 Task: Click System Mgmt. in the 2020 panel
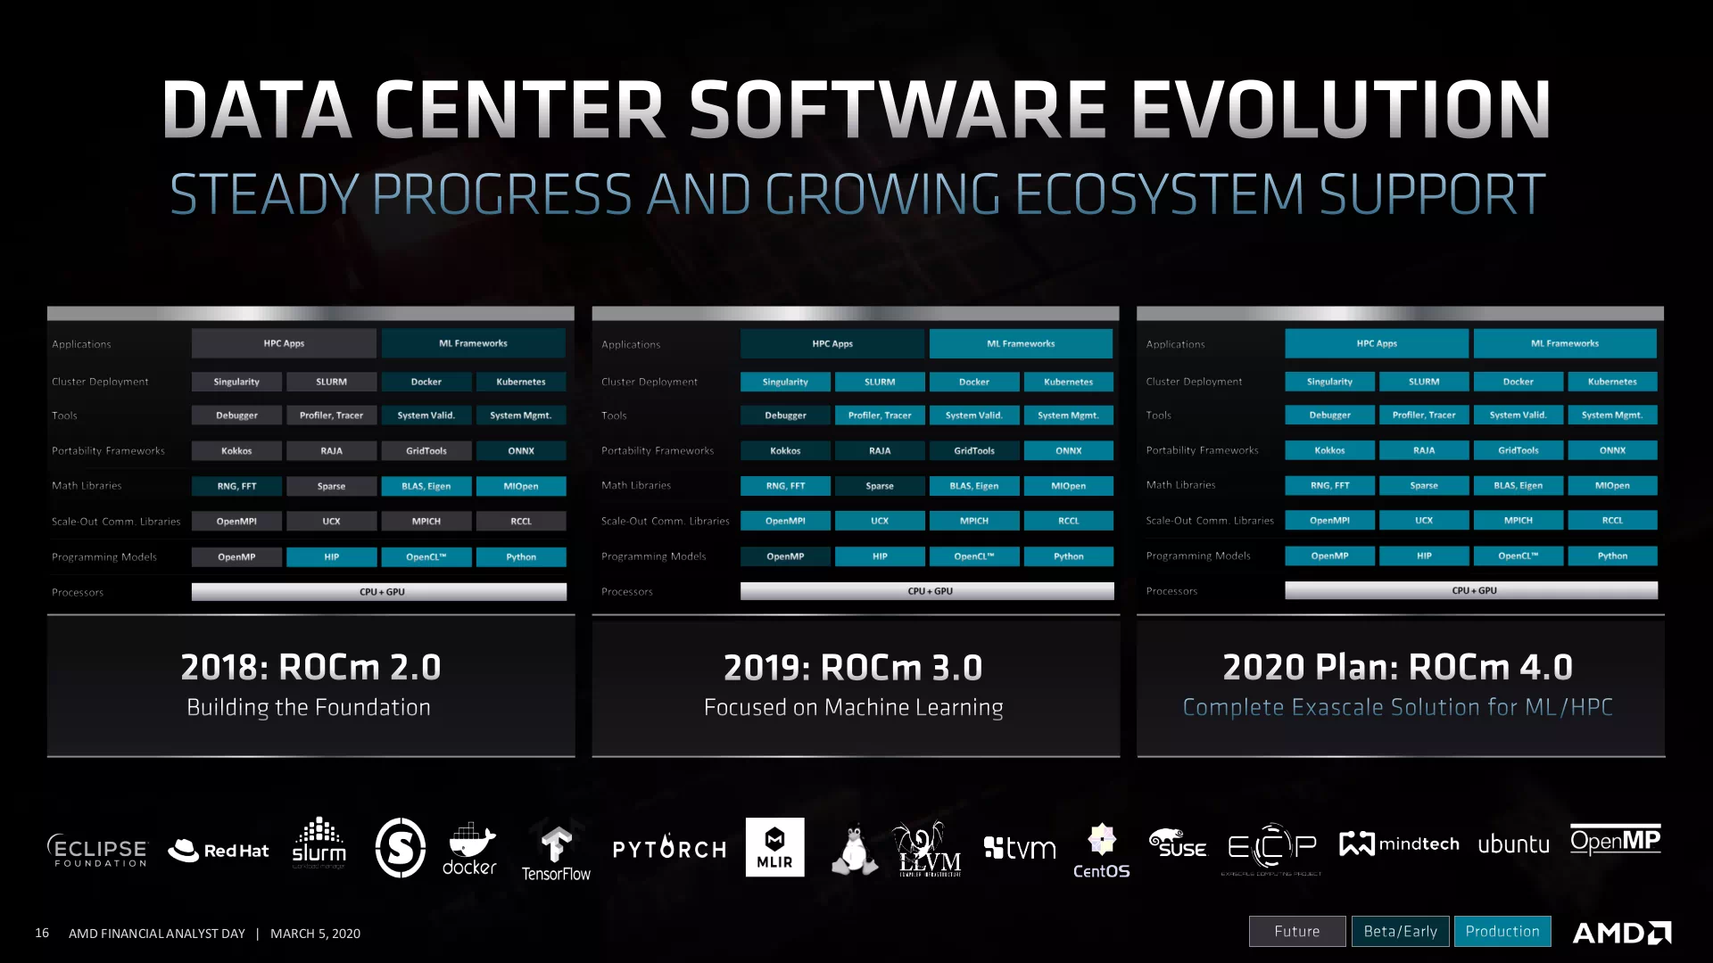(x=1612, y=415)
